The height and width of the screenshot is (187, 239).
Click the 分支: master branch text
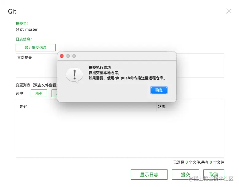pyautogui.click(x=27, y=29)
